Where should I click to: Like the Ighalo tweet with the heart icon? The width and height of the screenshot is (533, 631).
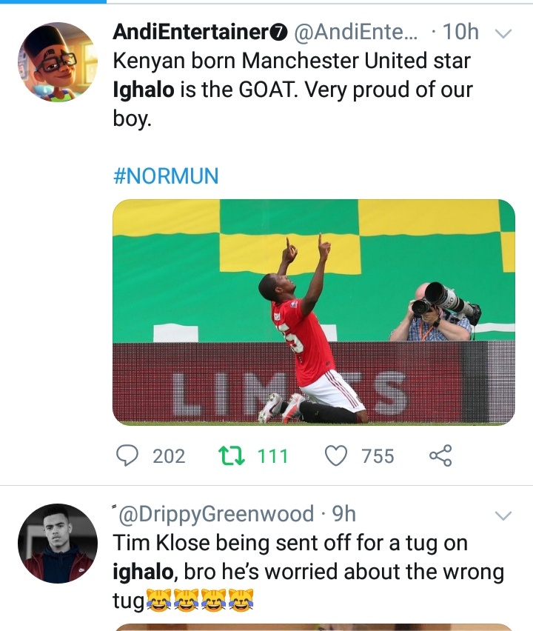click(x=337, y=455)
